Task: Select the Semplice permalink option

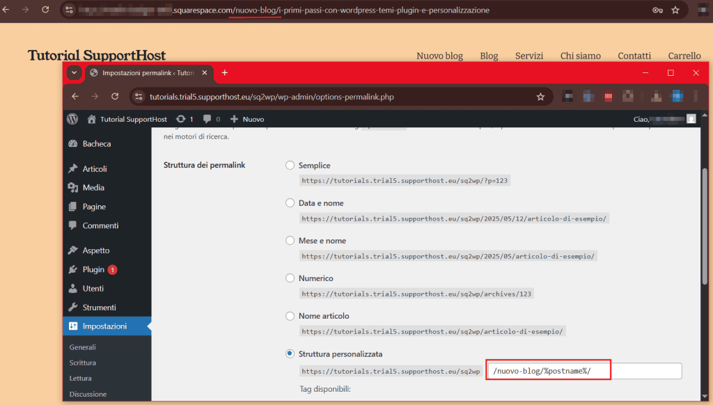Action: (290, 166)
